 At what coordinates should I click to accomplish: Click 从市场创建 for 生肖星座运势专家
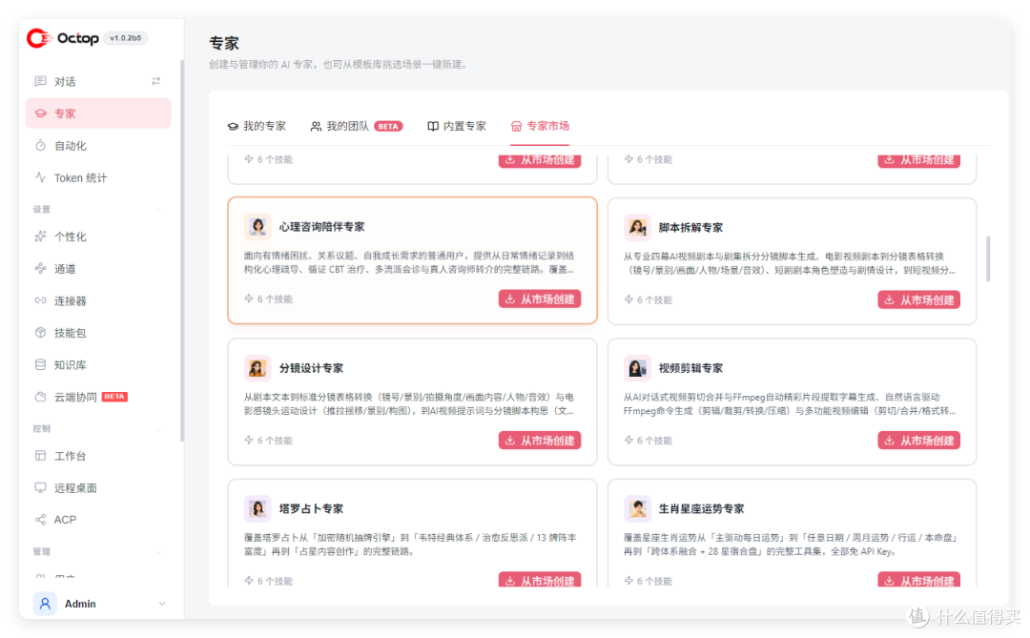(x=919, y=580)
